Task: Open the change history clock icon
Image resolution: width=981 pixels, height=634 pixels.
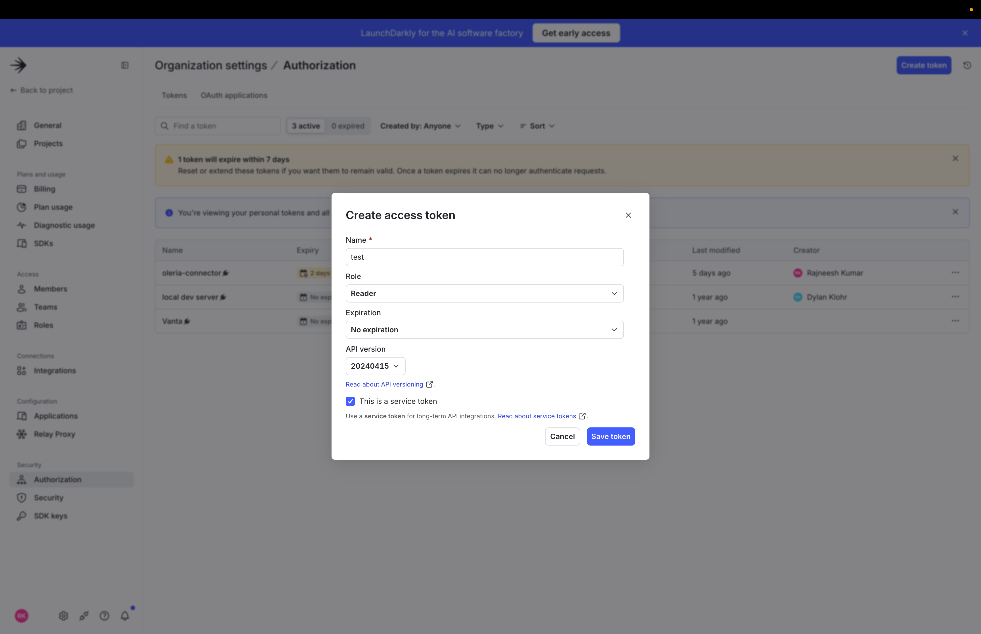Action: point(967,65)
